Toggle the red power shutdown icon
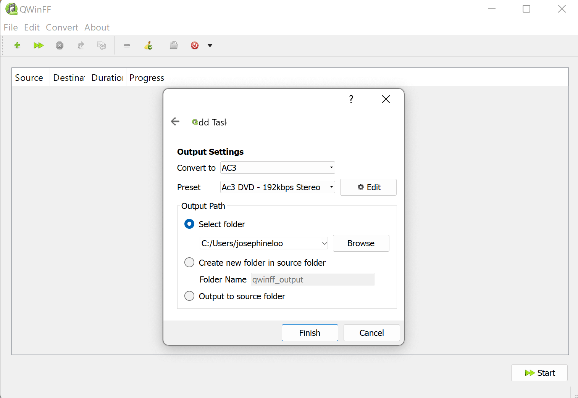The image size is (578, 398). 195,45
